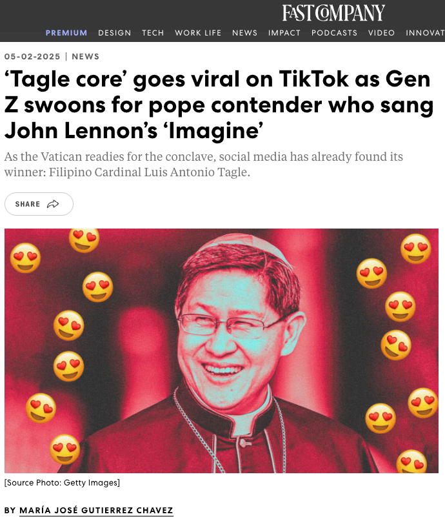Go to the Tech section
The width and height of the screenshot is (445, 521).
[153, 33]
